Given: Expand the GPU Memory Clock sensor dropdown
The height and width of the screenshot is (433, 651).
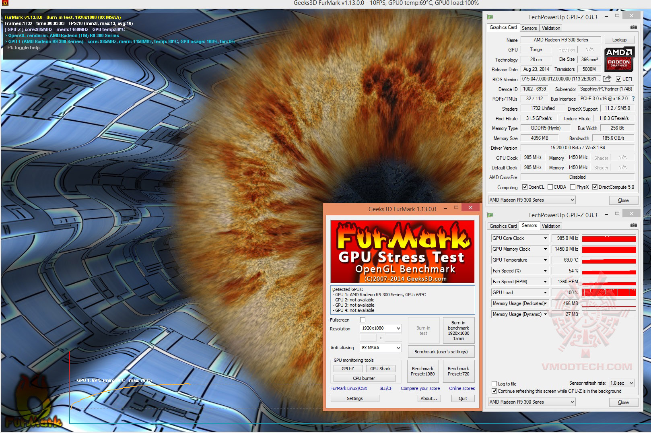Looking at the screenshot, I should [x=545, y=249].
